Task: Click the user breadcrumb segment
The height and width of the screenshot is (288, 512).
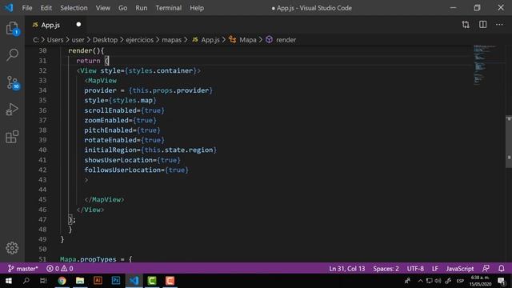Action: pos(78,40)
